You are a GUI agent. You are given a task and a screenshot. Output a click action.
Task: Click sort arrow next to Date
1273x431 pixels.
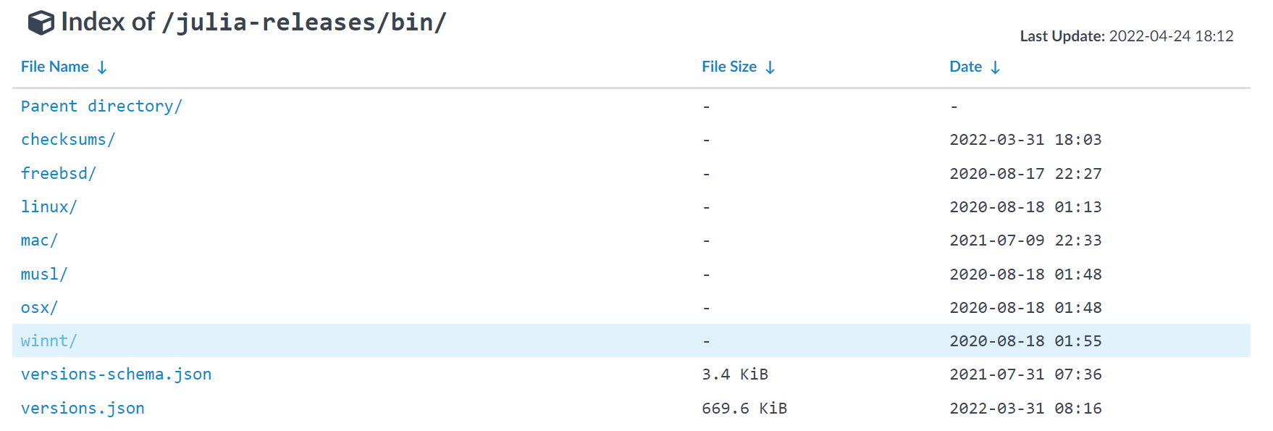(x=995, y=67)
